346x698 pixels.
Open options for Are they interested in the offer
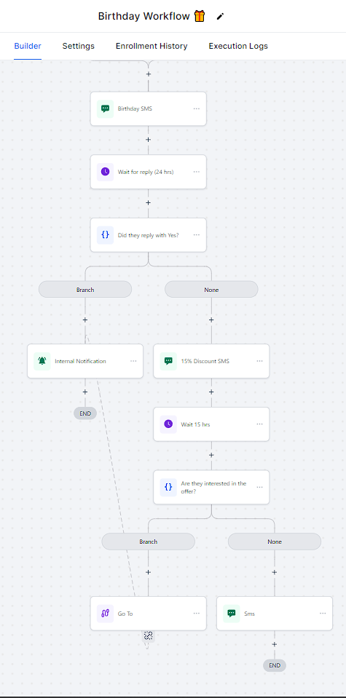[259, 488]
